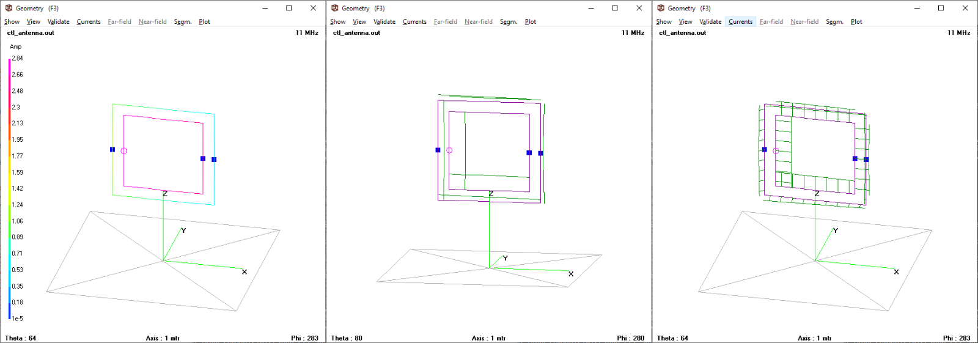Open the Show menu in the left window
This screenshot has height=343, width=978.
point(12,21)
